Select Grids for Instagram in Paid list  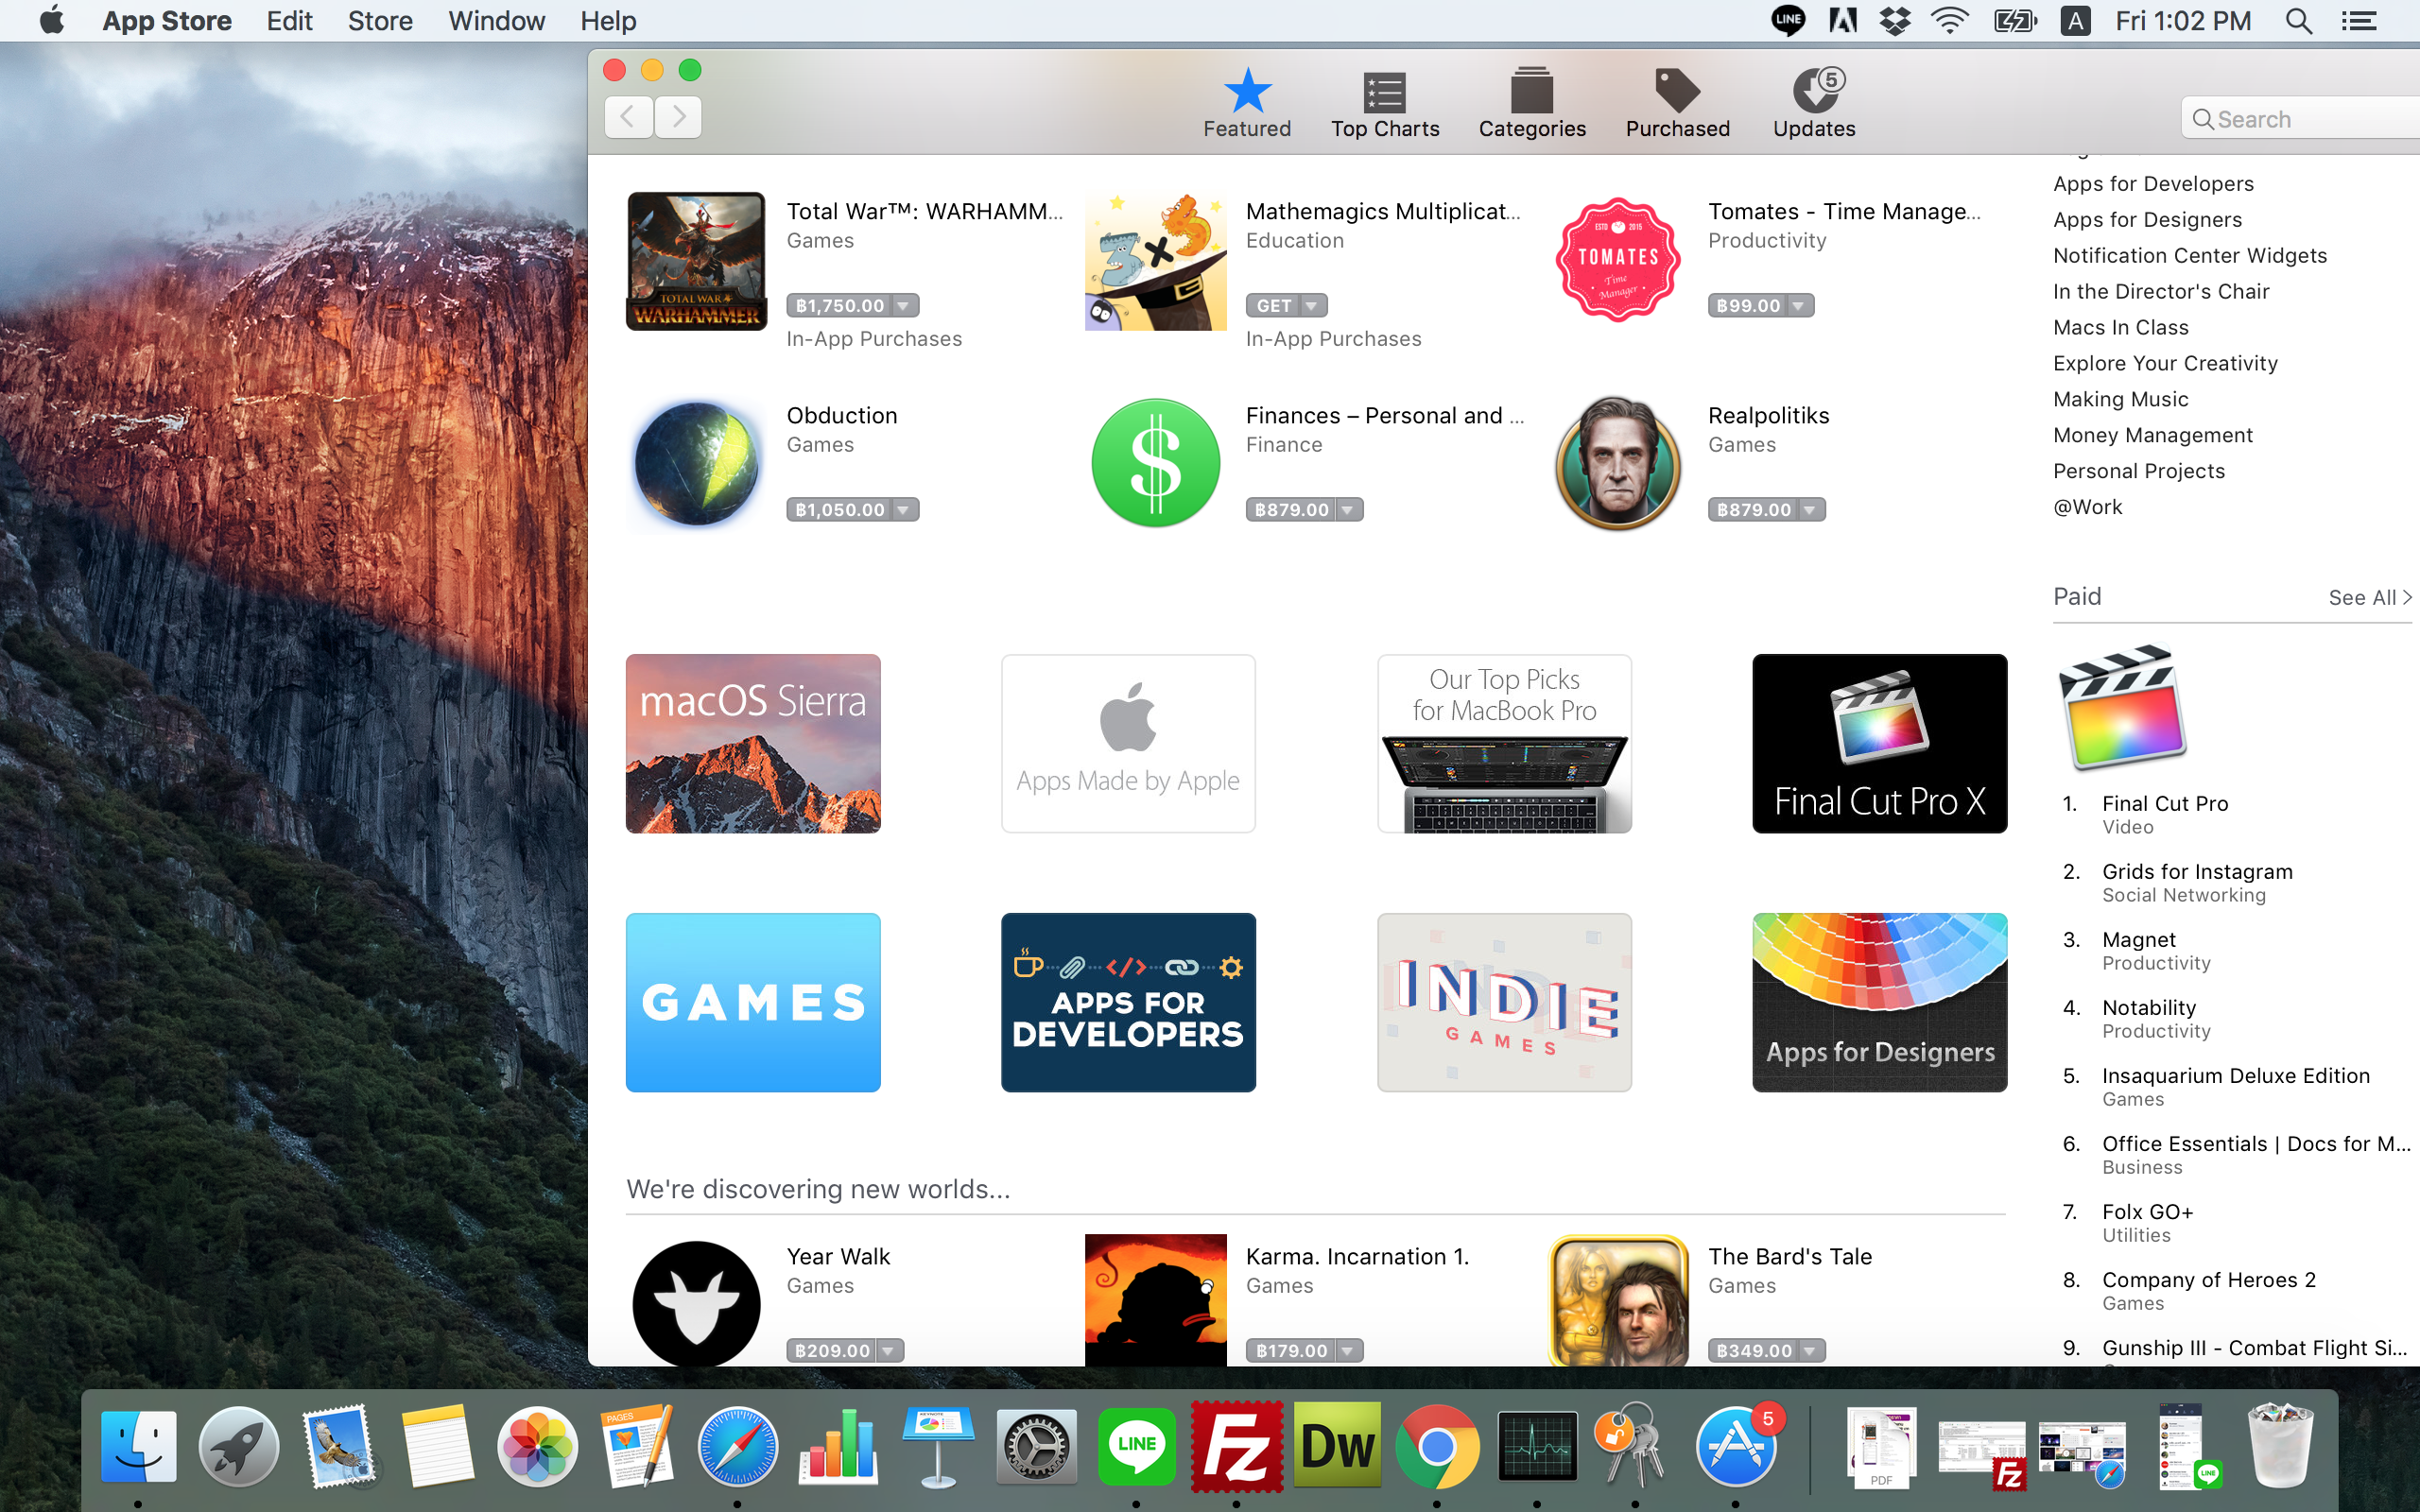click(2197, 872)
